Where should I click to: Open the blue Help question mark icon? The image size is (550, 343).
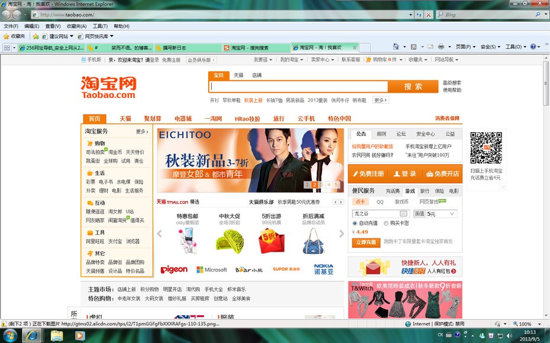coord(533,47)
